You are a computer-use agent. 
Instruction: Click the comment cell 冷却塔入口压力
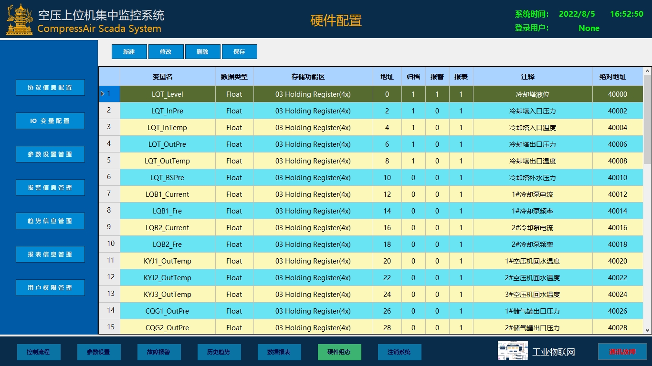533,111
